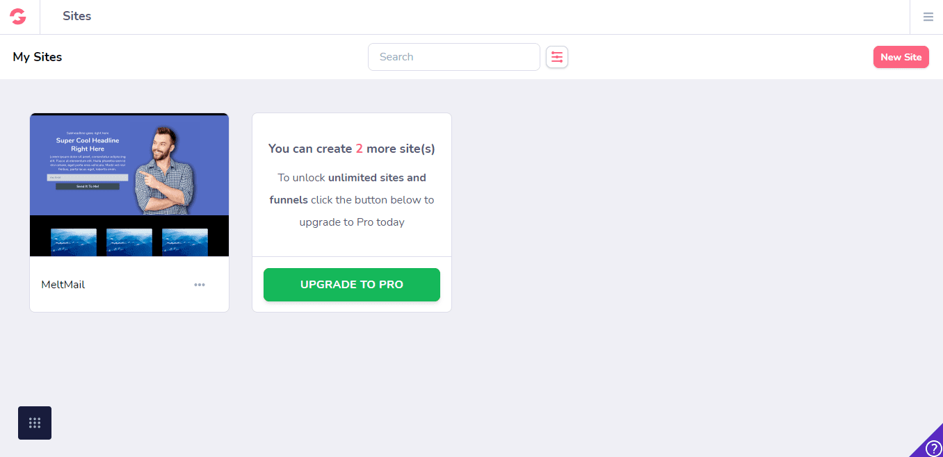This screenshot has height=457, width=943.
Task: Open the hamburger menu icon
Action: coord(928,17)
